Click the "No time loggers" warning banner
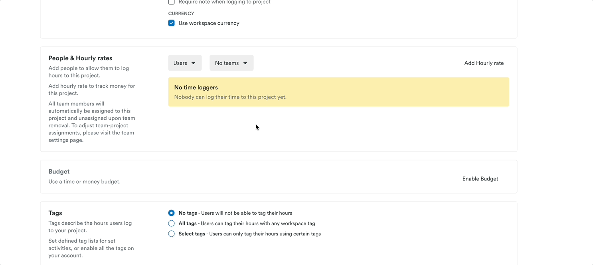 click(x=338, y=92)
